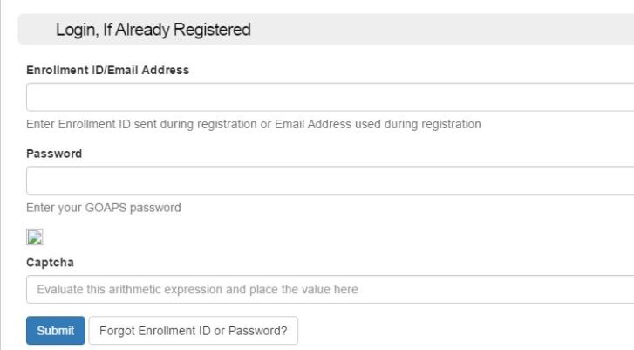The image size is (634, 350).
Task: Click the Enter your GOAPS password hint
Action: pos(104,209)
